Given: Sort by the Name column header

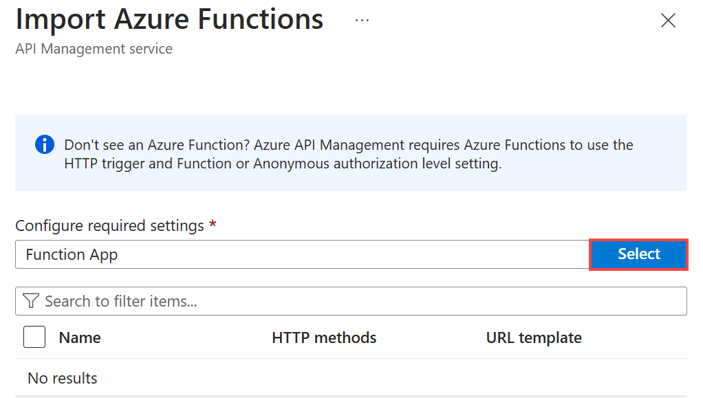Looking at the screenshot, I should [x=80, y=338].
